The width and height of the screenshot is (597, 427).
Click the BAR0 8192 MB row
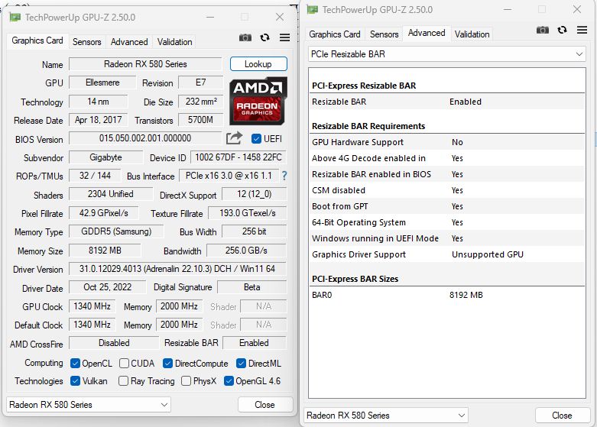[447, 295]
